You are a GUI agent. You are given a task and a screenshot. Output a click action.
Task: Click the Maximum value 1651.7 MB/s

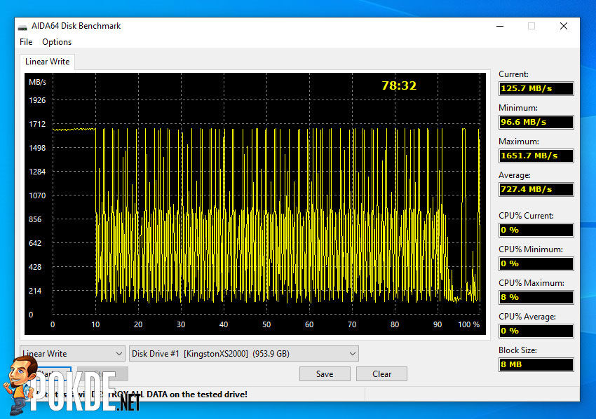[536, 156]
